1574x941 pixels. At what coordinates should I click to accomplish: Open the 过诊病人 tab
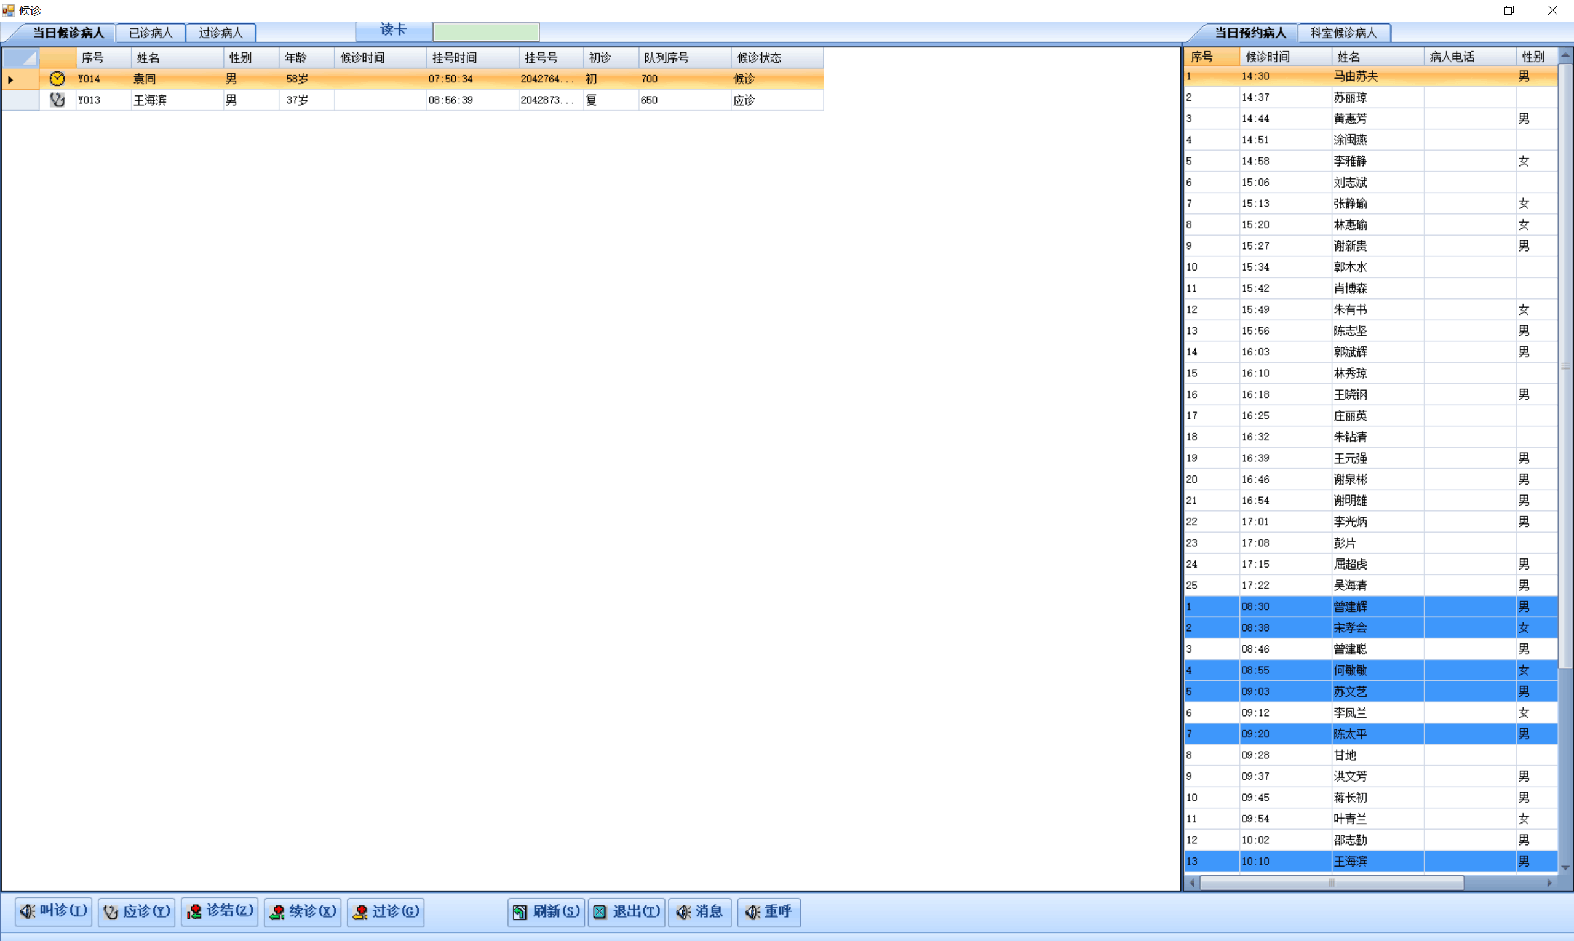tap(220, 33)
